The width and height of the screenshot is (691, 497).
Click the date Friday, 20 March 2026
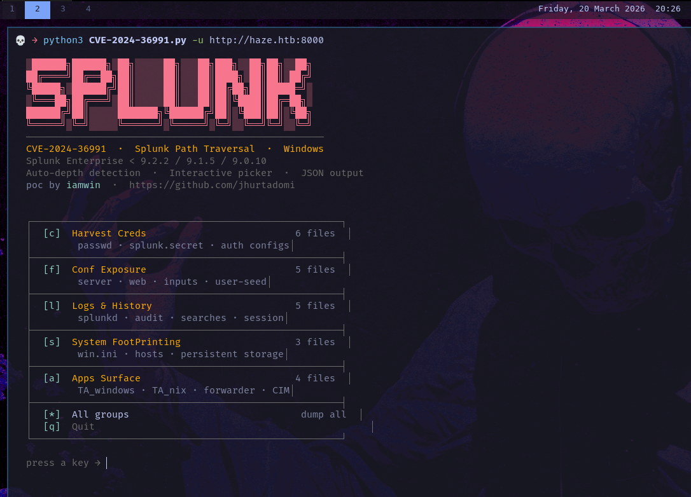[591, 9]
